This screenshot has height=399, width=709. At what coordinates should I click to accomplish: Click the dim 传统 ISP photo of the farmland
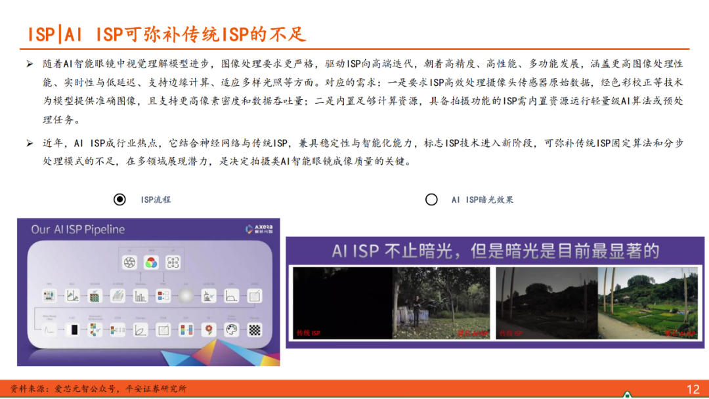pyautogui.click(x=547, y=303)
